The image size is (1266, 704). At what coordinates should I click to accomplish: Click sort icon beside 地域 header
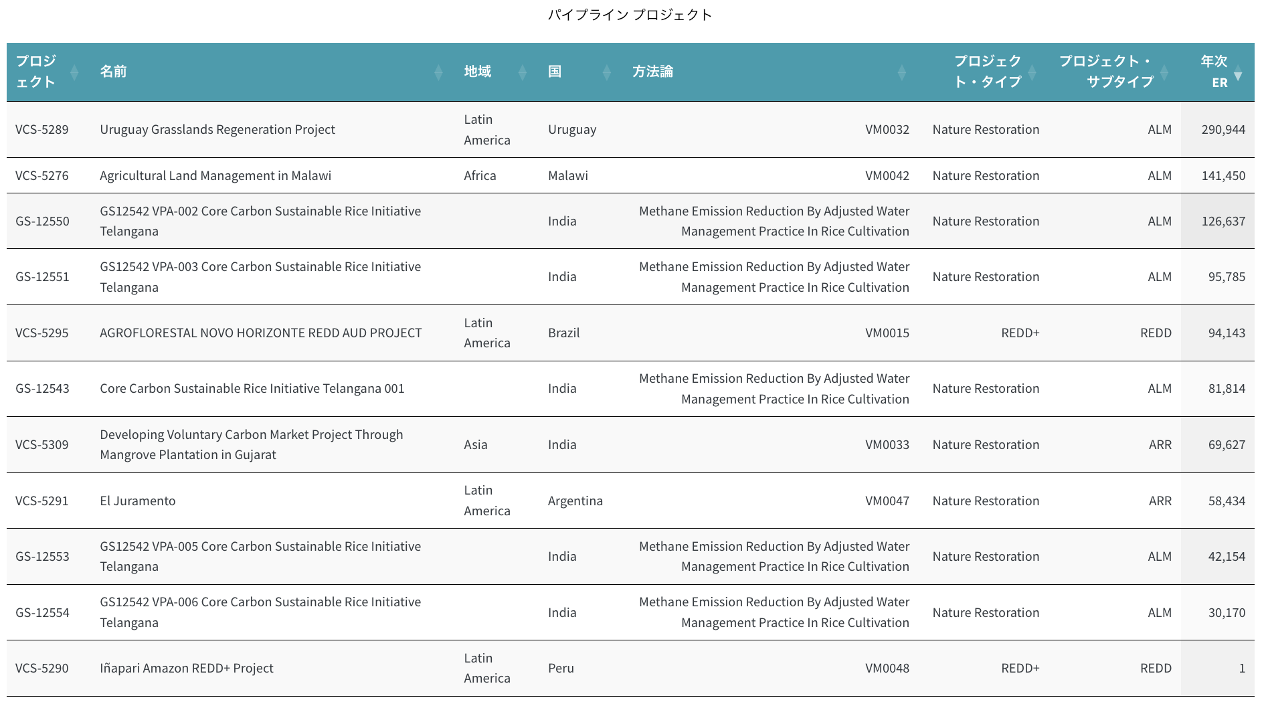(523, 72)
